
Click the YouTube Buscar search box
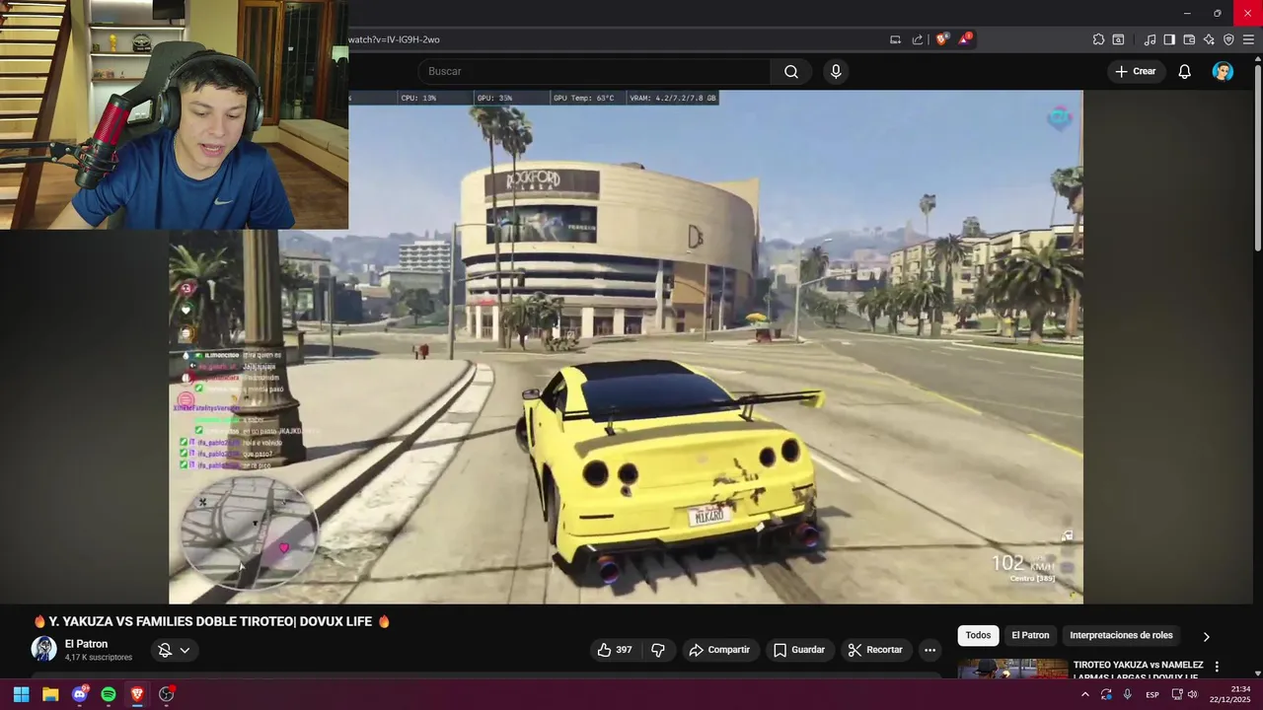tap(594, 71)
